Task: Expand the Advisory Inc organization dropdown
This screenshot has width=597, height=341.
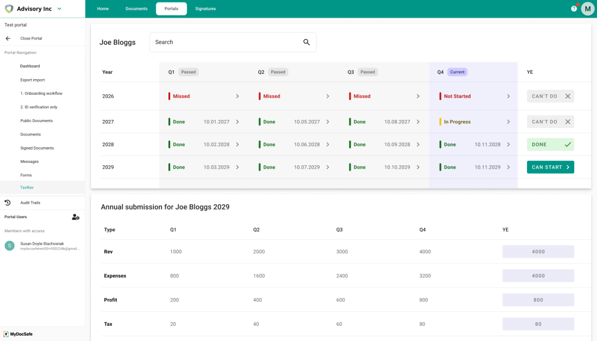Action: coord(59,9)
